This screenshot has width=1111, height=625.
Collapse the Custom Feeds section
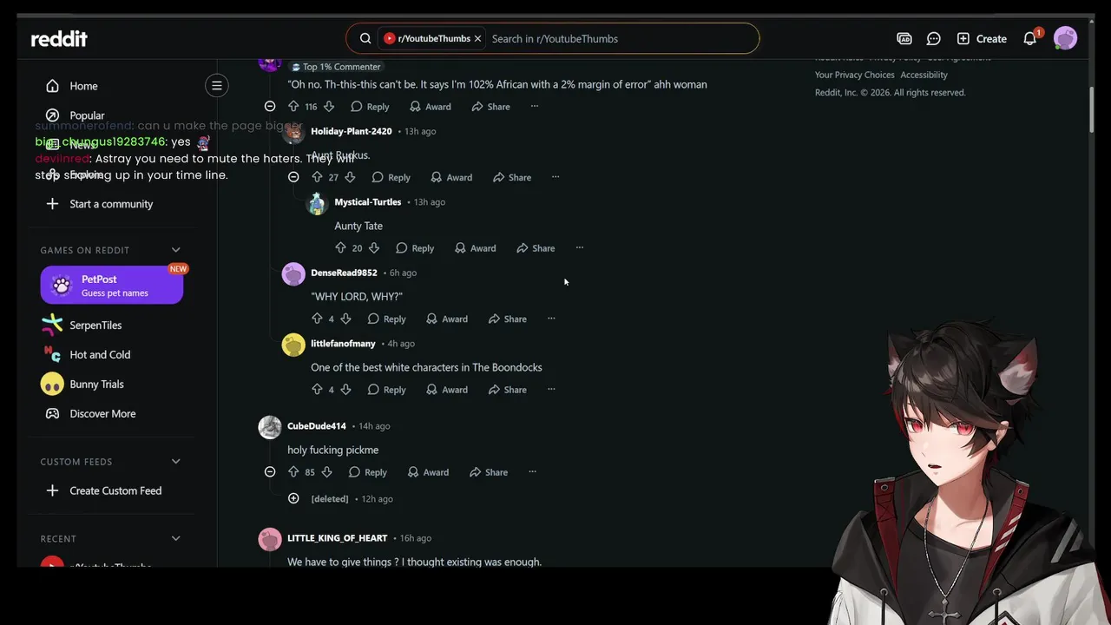point(175,462)
